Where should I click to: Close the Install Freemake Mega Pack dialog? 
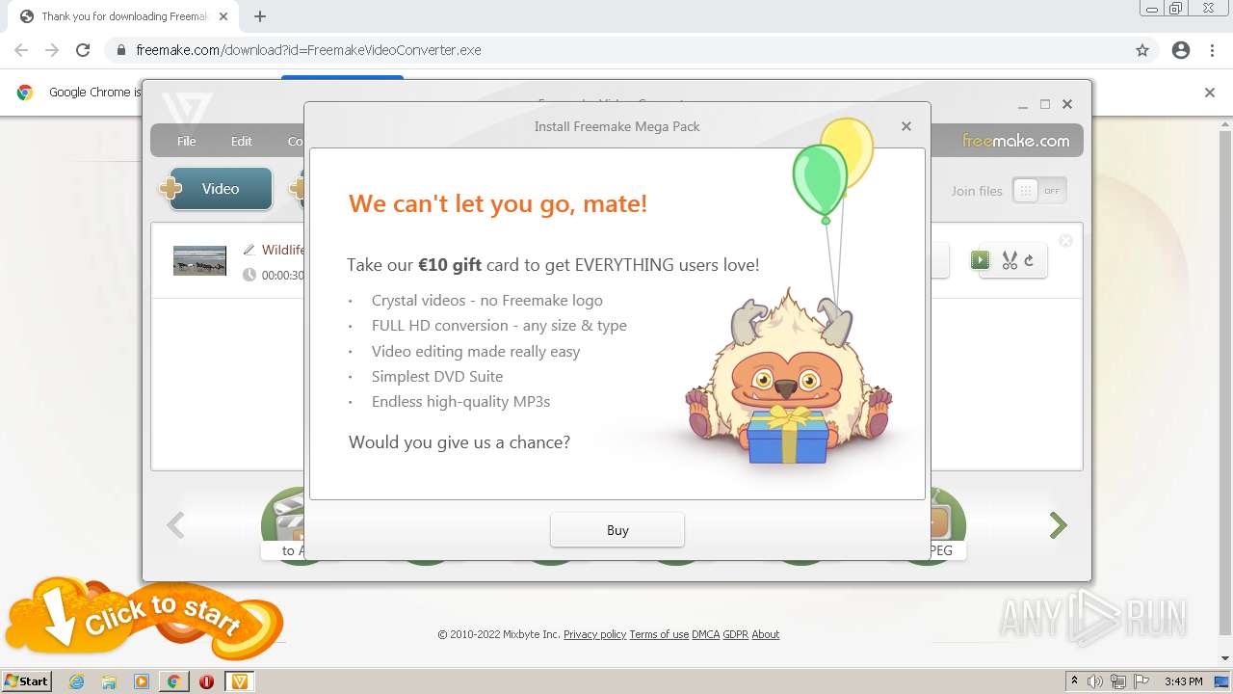tap(906, 126)
